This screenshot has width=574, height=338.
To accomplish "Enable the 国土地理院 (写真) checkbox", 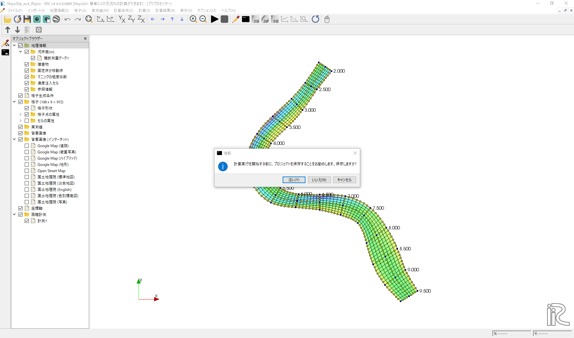I will [27, 202].
